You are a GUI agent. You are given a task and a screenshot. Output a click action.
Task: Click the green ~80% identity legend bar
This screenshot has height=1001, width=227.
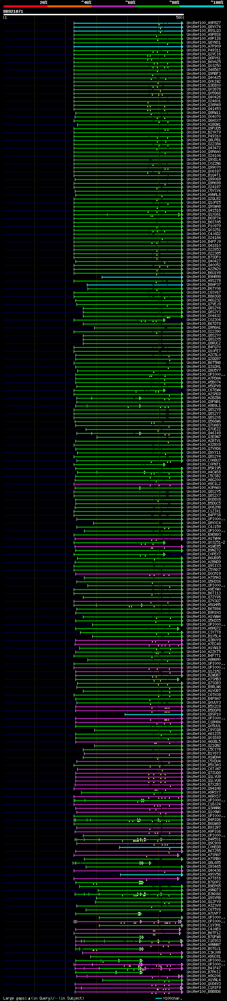click(157, 6)
